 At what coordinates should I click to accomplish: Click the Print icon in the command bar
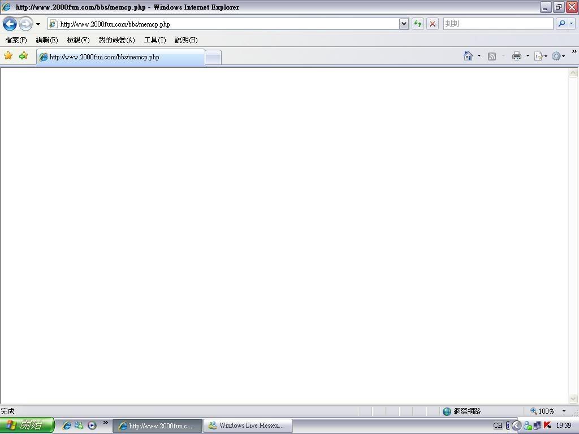516,56
